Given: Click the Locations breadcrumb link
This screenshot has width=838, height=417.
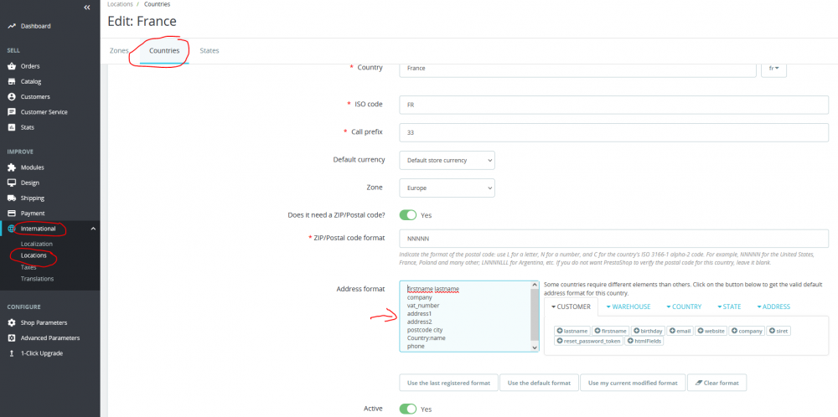Looking at the screenshot, I should pos(120,3).
